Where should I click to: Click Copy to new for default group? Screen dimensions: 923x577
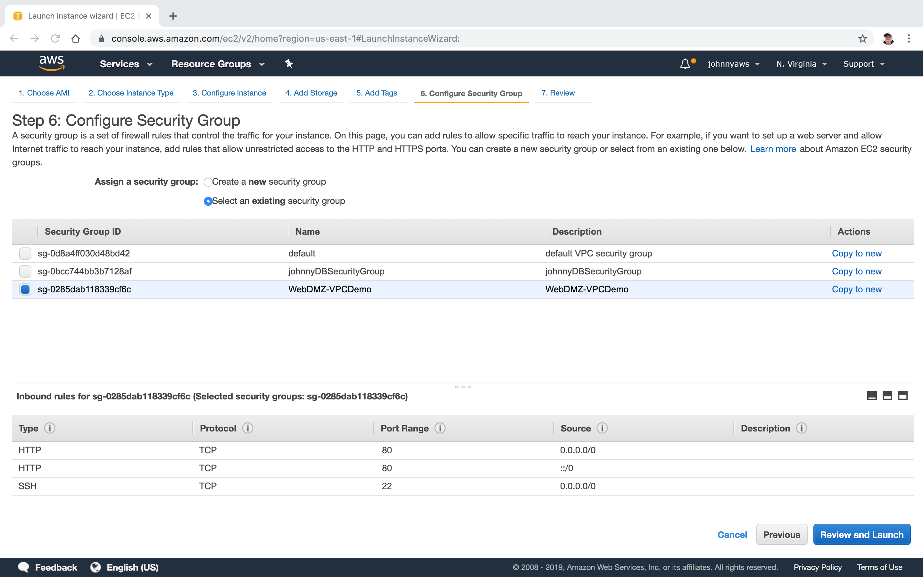[x=857, y=253]
